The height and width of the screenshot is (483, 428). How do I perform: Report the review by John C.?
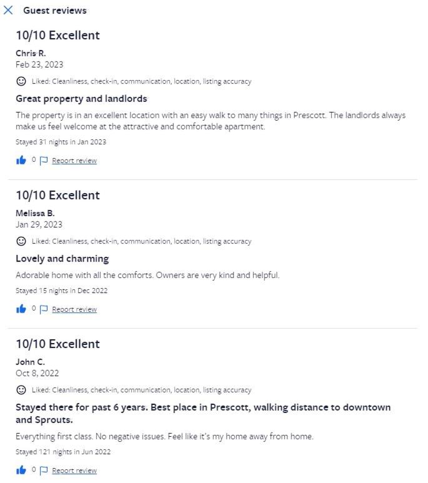click(x=74, y=471)
